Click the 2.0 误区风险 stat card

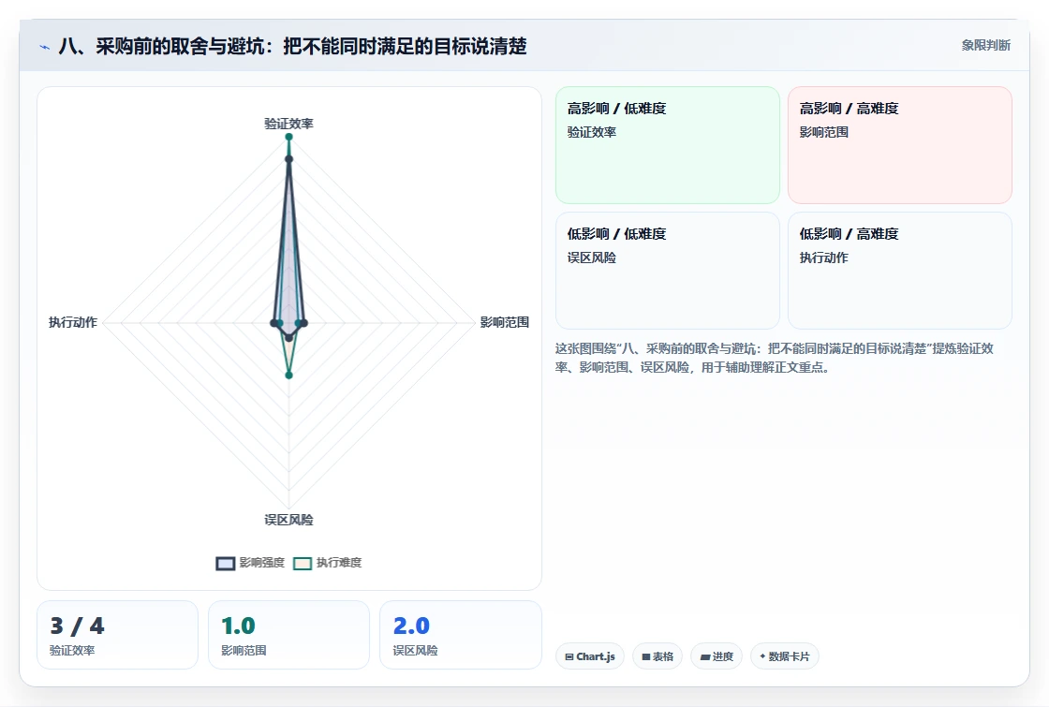(x=461, y=635)
